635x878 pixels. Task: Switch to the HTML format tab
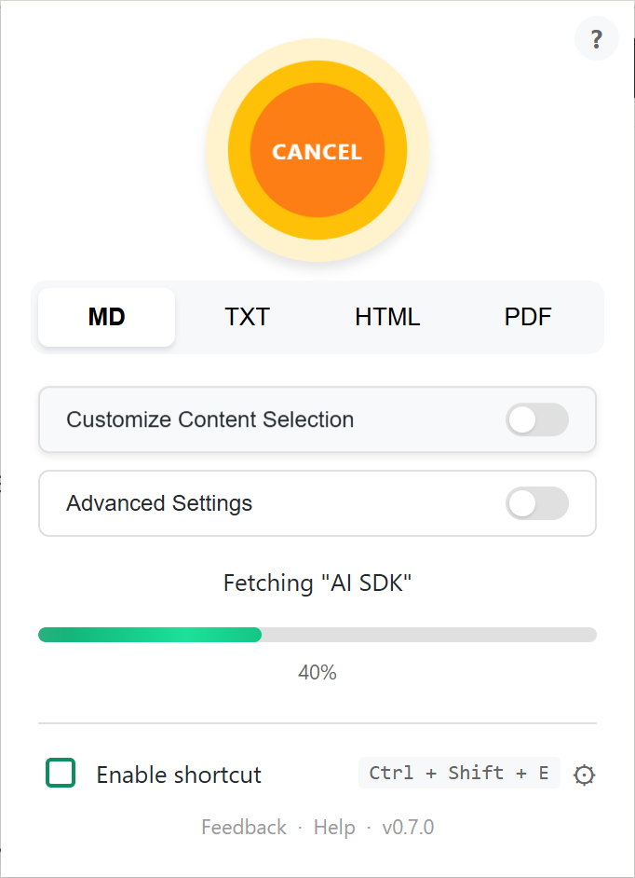pyautogui.click(x=387, y=317)
